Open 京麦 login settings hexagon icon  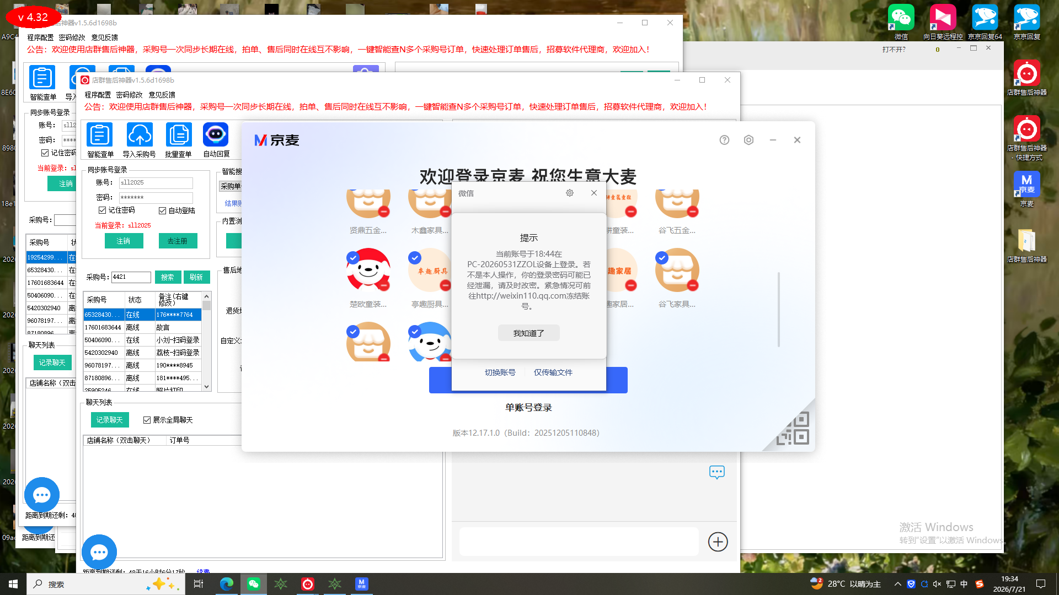pyautogui.click(x=748, y=140)
